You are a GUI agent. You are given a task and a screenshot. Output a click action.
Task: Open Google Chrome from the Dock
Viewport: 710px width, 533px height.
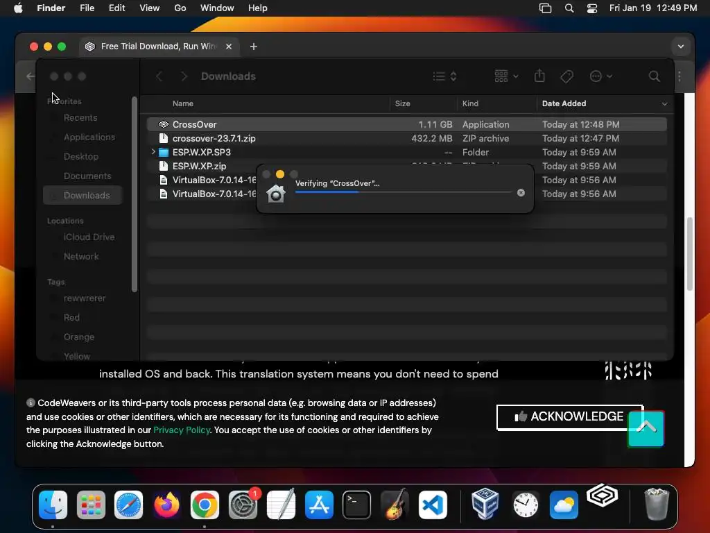coord(205,505)
